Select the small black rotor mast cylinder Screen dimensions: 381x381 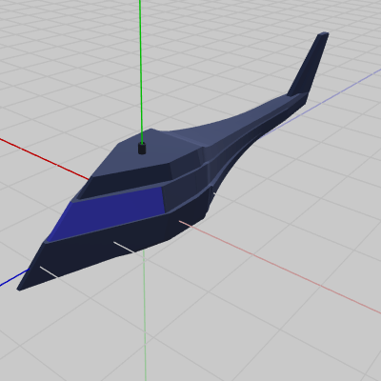coord(142,149)
